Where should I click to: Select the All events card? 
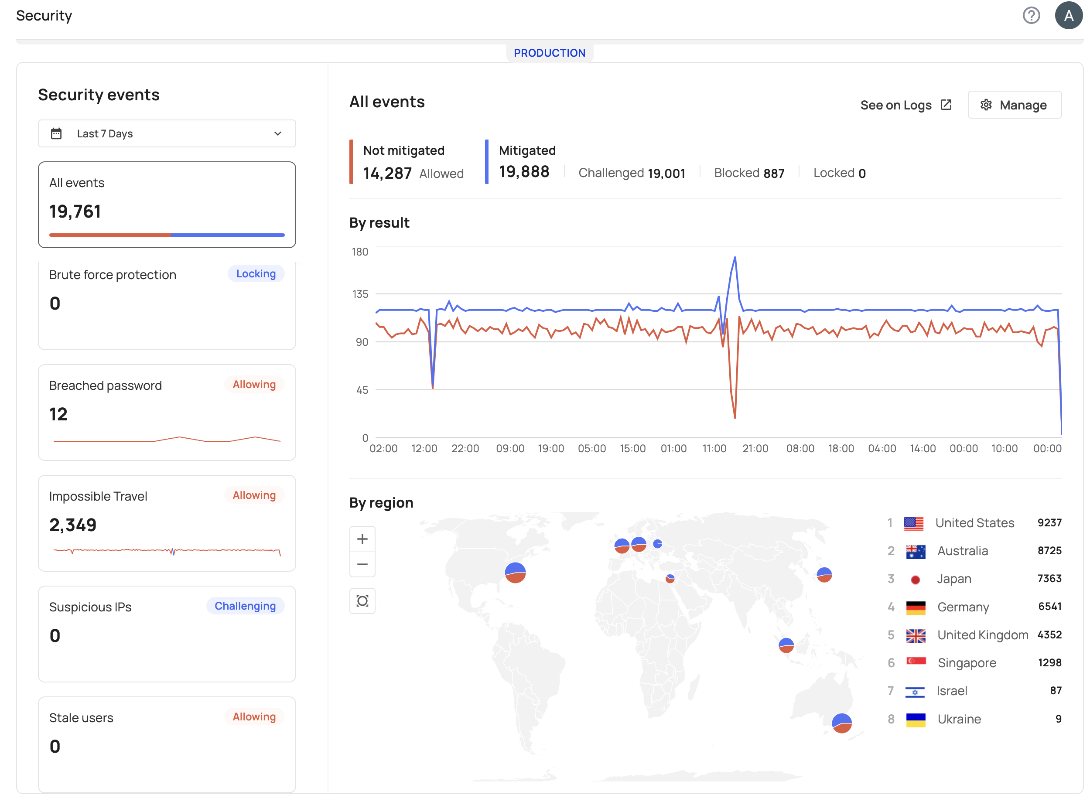coord(167,205)
